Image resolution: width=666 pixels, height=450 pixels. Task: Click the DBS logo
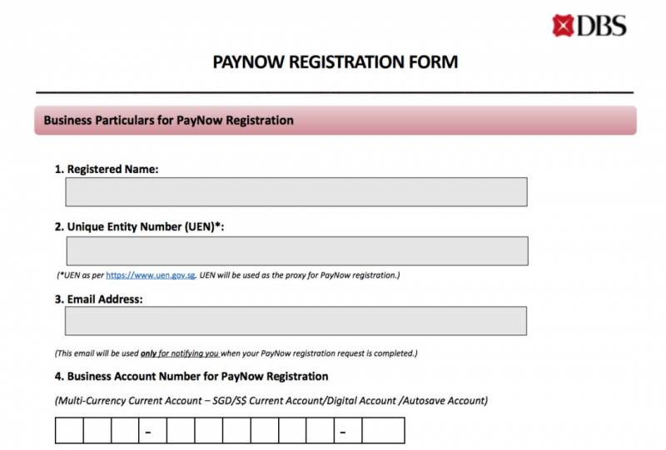click(589, 25)
